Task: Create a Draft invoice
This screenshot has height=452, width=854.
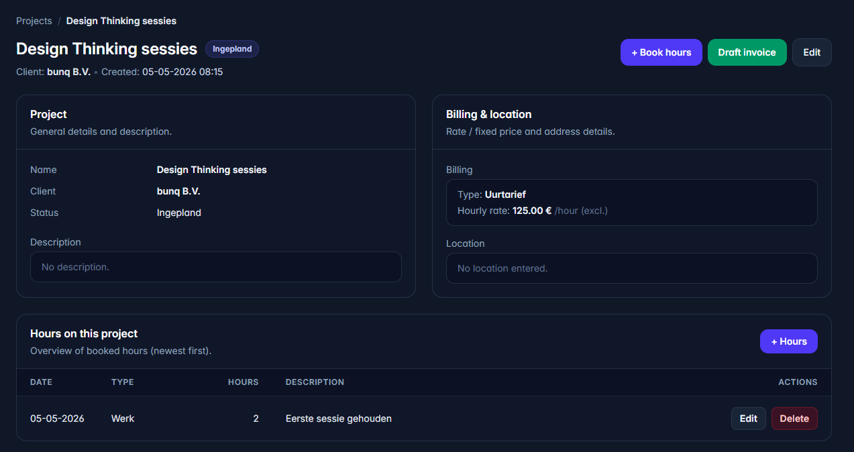Action: [747, 52]
